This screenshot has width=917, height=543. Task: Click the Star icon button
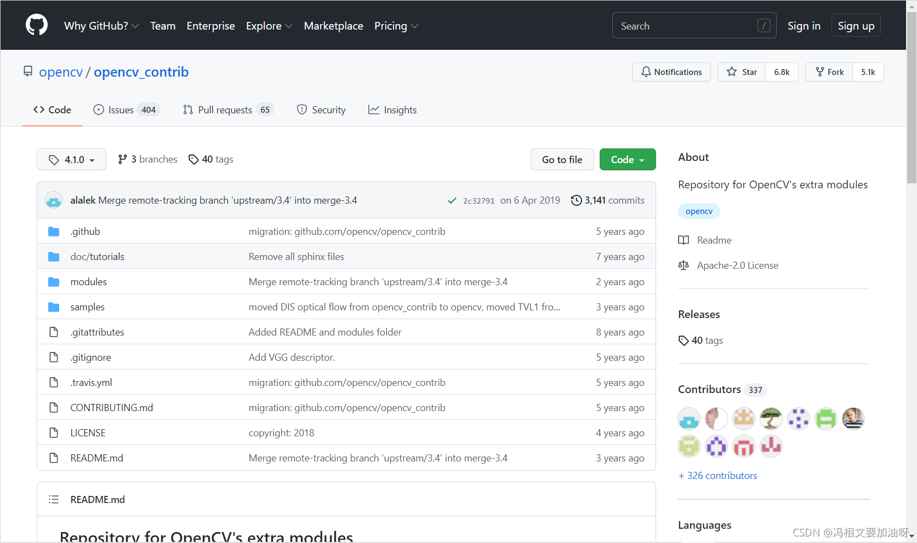742,72
